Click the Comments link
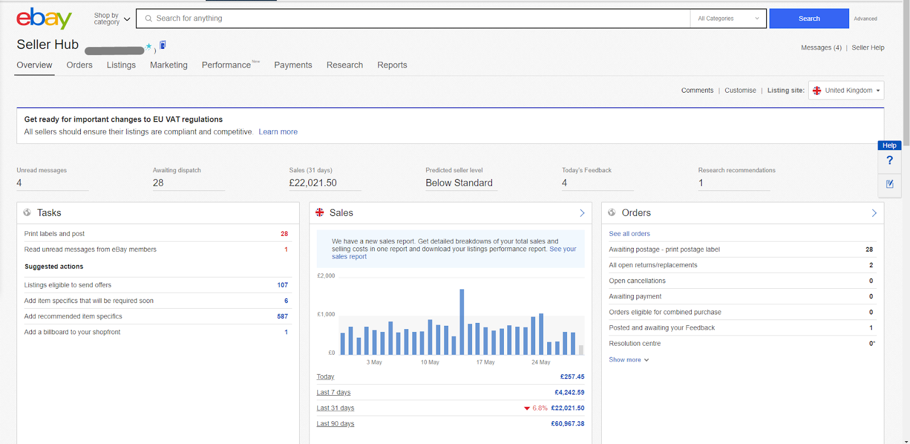The height and width of the screenshot is (444, 910). coord(697,90)
